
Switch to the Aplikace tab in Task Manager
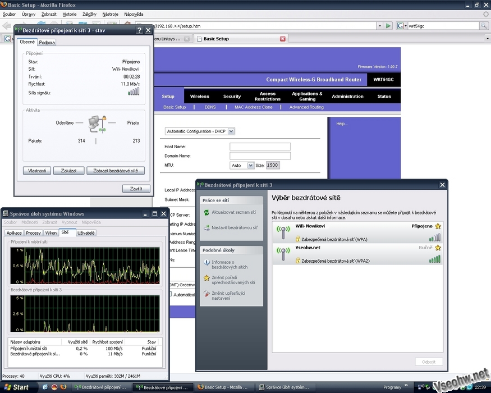14,233
